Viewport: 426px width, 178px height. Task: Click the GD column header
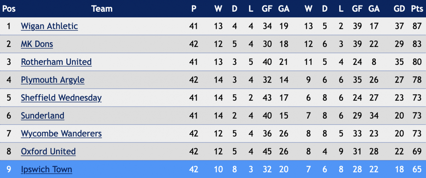coord(399,9)
